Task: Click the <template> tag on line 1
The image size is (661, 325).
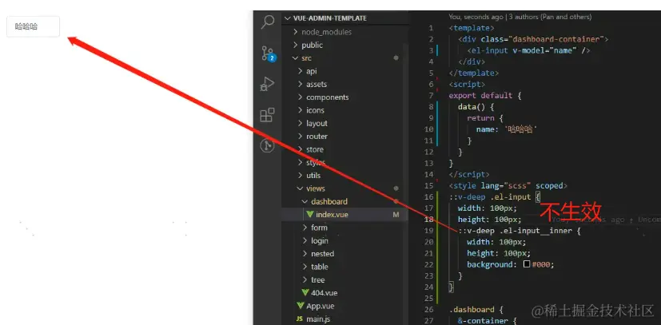Action: [x=472, y=28]
